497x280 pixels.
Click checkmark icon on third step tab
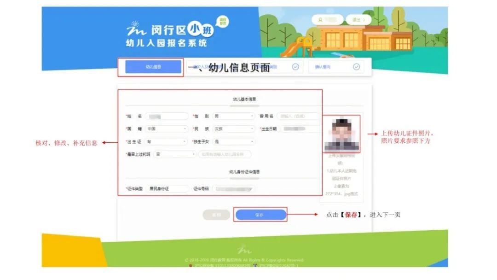click(x=295, y=67)
